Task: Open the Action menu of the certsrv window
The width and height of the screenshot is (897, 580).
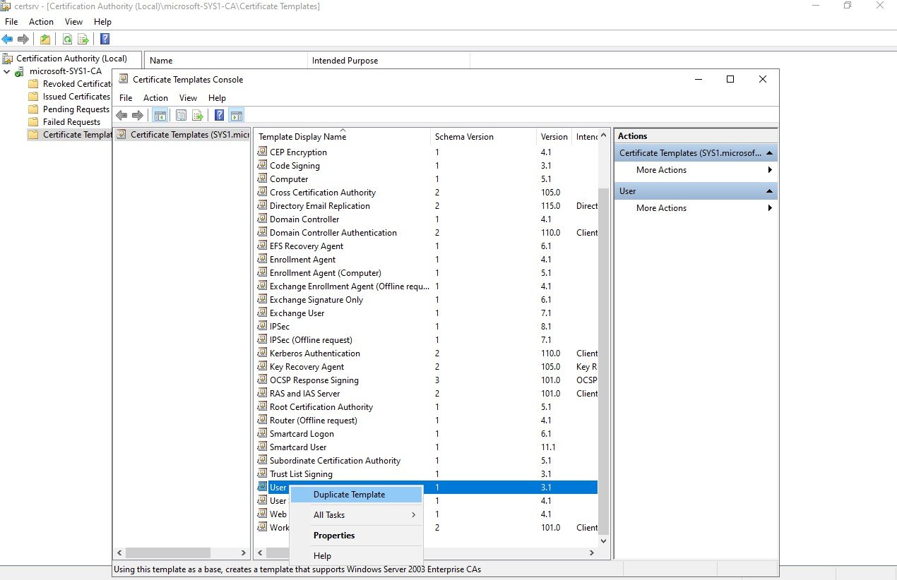Action: 41,22
